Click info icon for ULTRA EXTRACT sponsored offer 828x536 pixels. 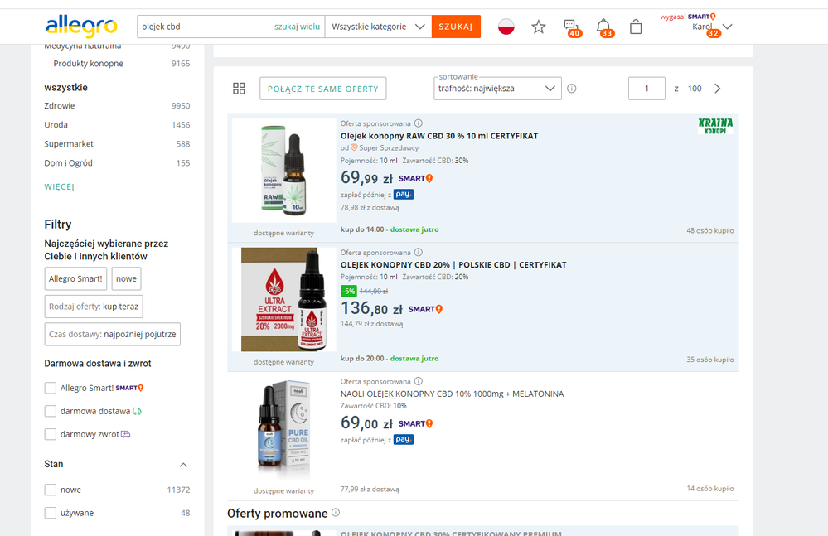[419, 252]
